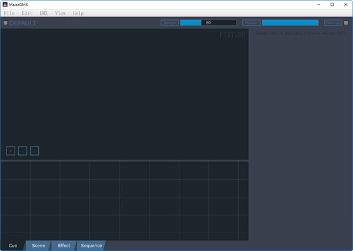Image resolution: width=353 pixels, height=251 pixels.
Task: Open the Edit menu
Action: point(26,13)
